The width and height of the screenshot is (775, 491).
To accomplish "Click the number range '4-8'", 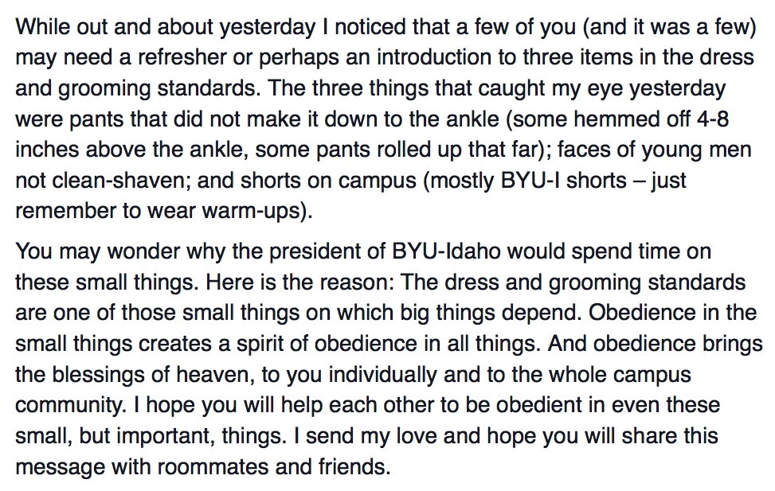I will 712,119.
